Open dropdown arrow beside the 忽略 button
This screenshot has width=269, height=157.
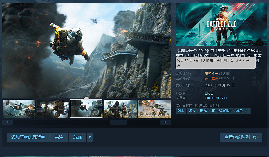pos(90,137)
